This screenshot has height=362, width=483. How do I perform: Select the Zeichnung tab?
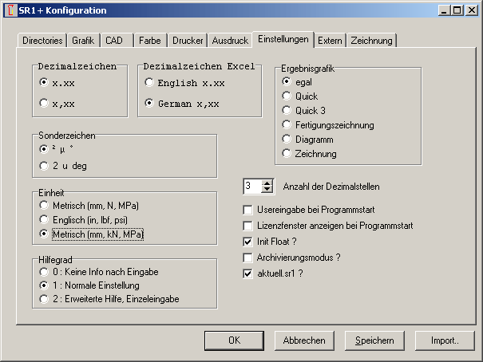(x=371, y=40)
